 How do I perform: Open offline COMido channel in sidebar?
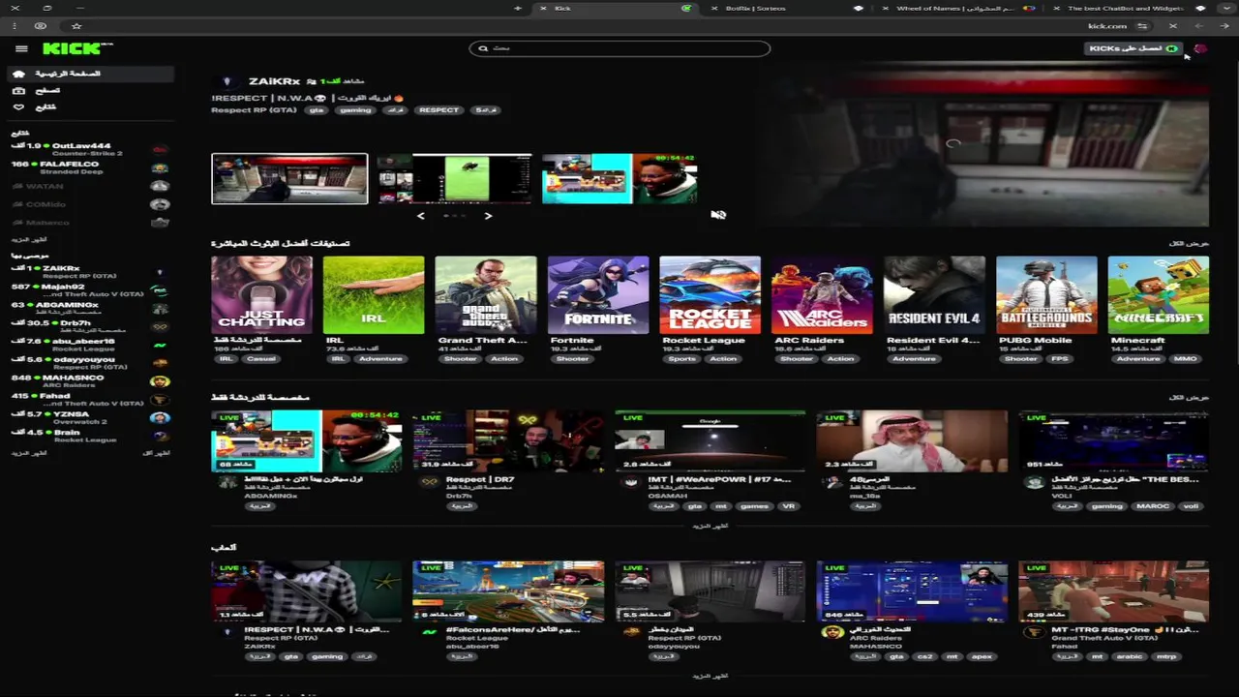pos(91,204)
